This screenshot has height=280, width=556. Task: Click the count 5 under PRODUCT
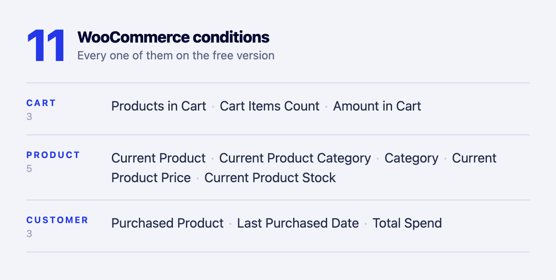tap(29, 169)
